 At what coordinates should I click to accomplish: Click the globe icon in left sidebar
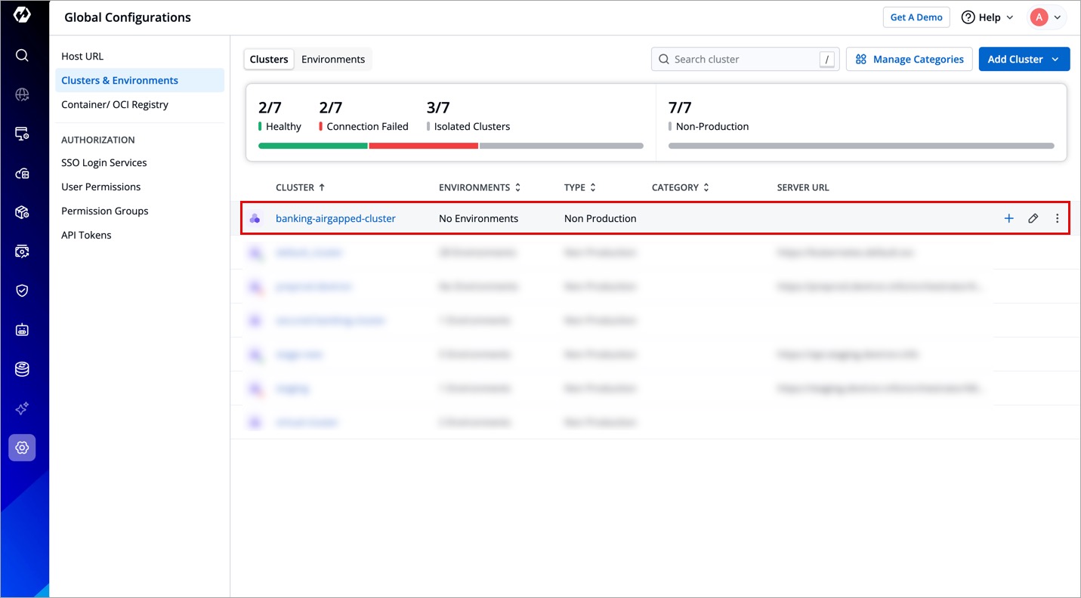(x=22, y=94)
